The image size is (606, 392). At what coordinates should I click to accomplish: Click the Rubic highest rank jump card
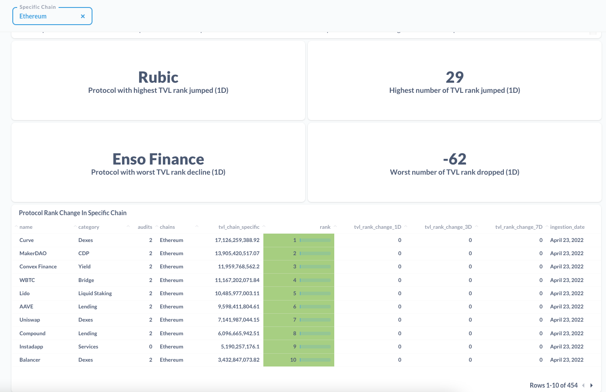coord(158,81)
